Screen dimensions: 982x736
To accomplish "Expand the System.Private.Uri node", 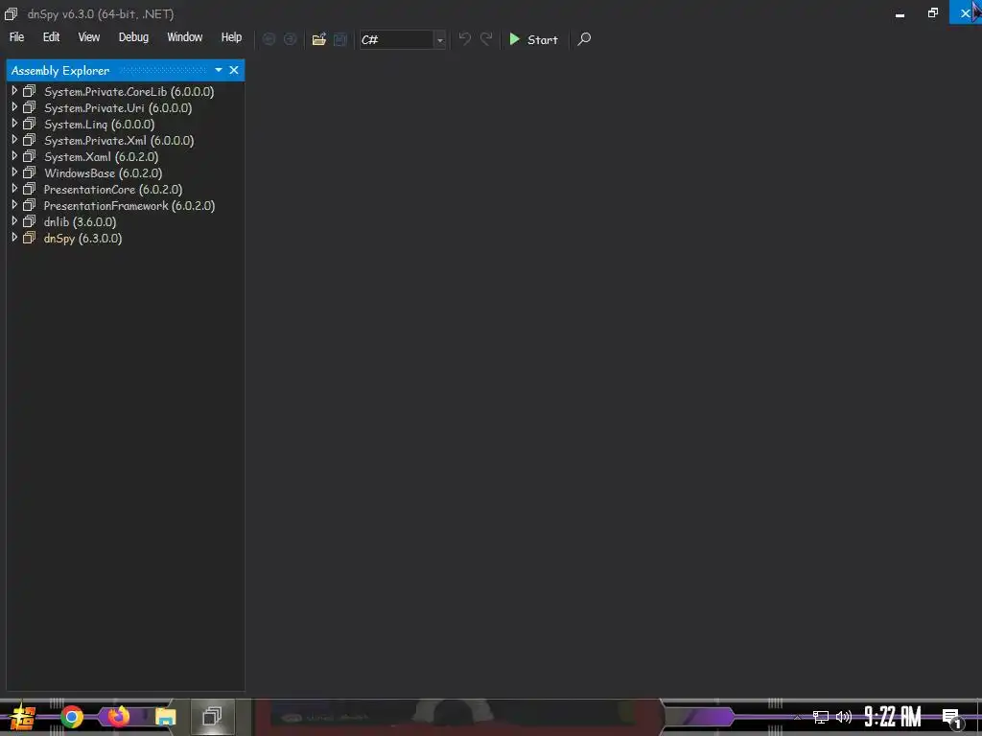I will click(x=14, y=107).
